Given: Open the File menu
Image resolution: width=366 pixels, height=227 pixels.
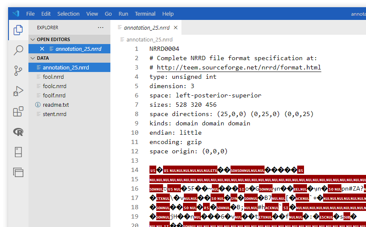Looking at the screenshot, I should click(x=31, y=14).
